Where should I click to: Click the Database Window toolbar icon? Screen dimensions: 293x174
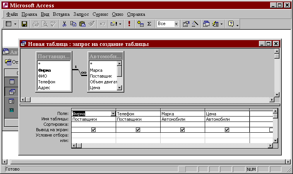pyautogui.click(x=206, y=24)
